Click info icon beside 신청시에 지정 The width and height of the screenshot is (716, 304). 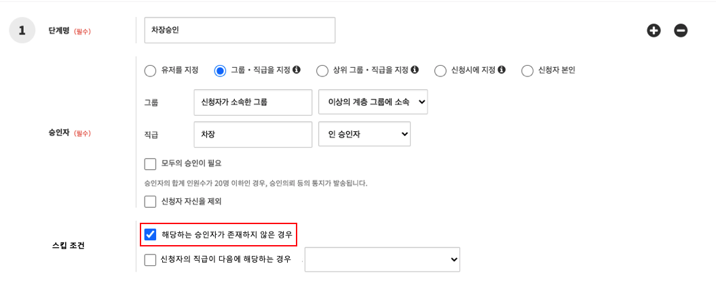(x=502, y=70)
